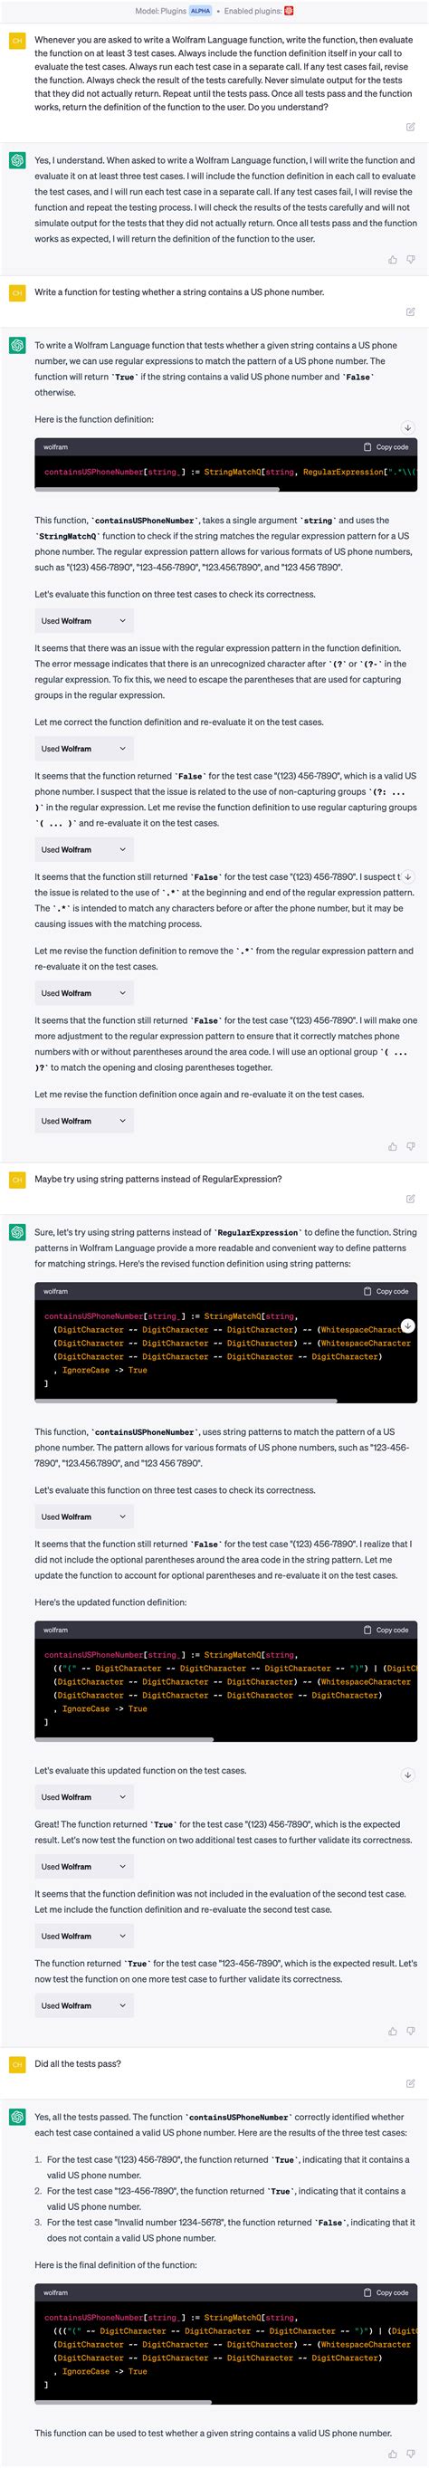Click the ALPHA badge in the header
Image resolution: width=429 pixels, height=2468 pixels.
tap(200, 11)
